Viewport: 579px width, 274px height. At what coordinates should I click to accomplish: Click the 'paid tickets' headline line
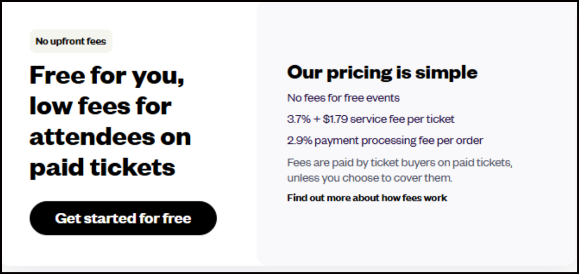[x=102, y=167]
